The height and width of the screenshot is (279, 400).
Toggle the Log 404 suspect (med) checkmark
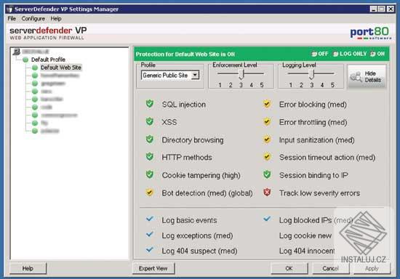pos(150,249)
